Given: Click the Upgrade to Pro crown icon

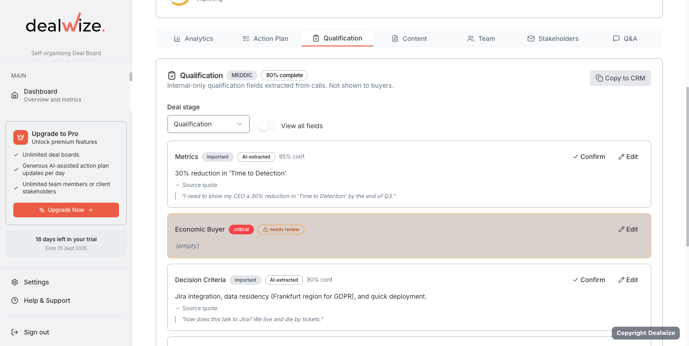Looking at the screenshot, I should point(21,137).
